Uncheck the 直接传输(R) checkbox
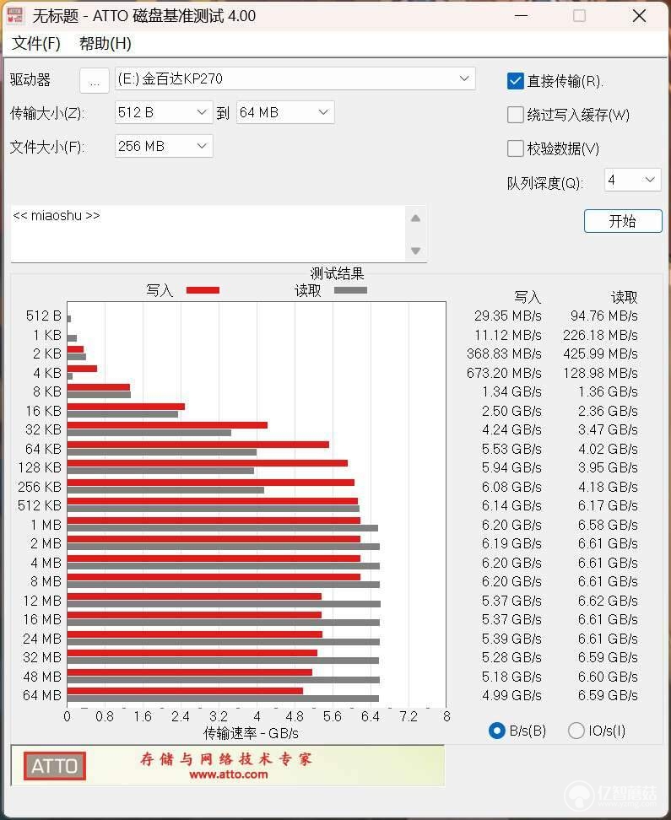The height and width of the screenshot is (820, 671). pyautogui.click(x=515, y=81)
